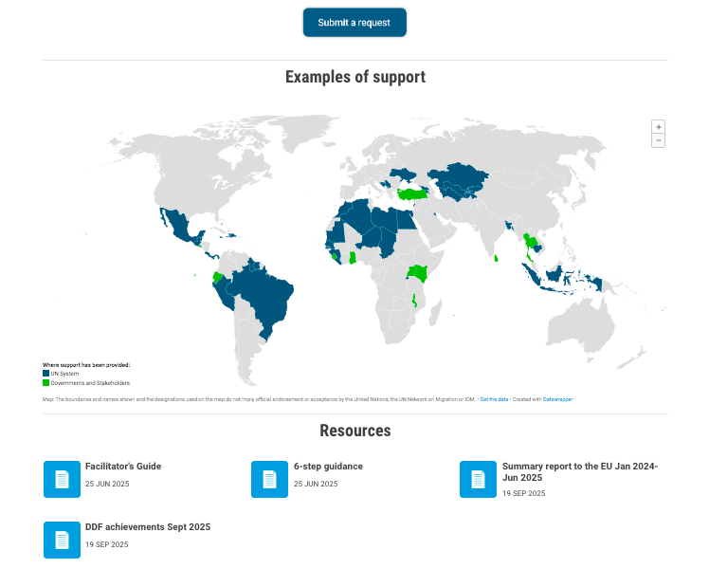This screenshot has width=709, height=569.
Task: Zoom in the map with plus button
Action: (x=658, y=127)
